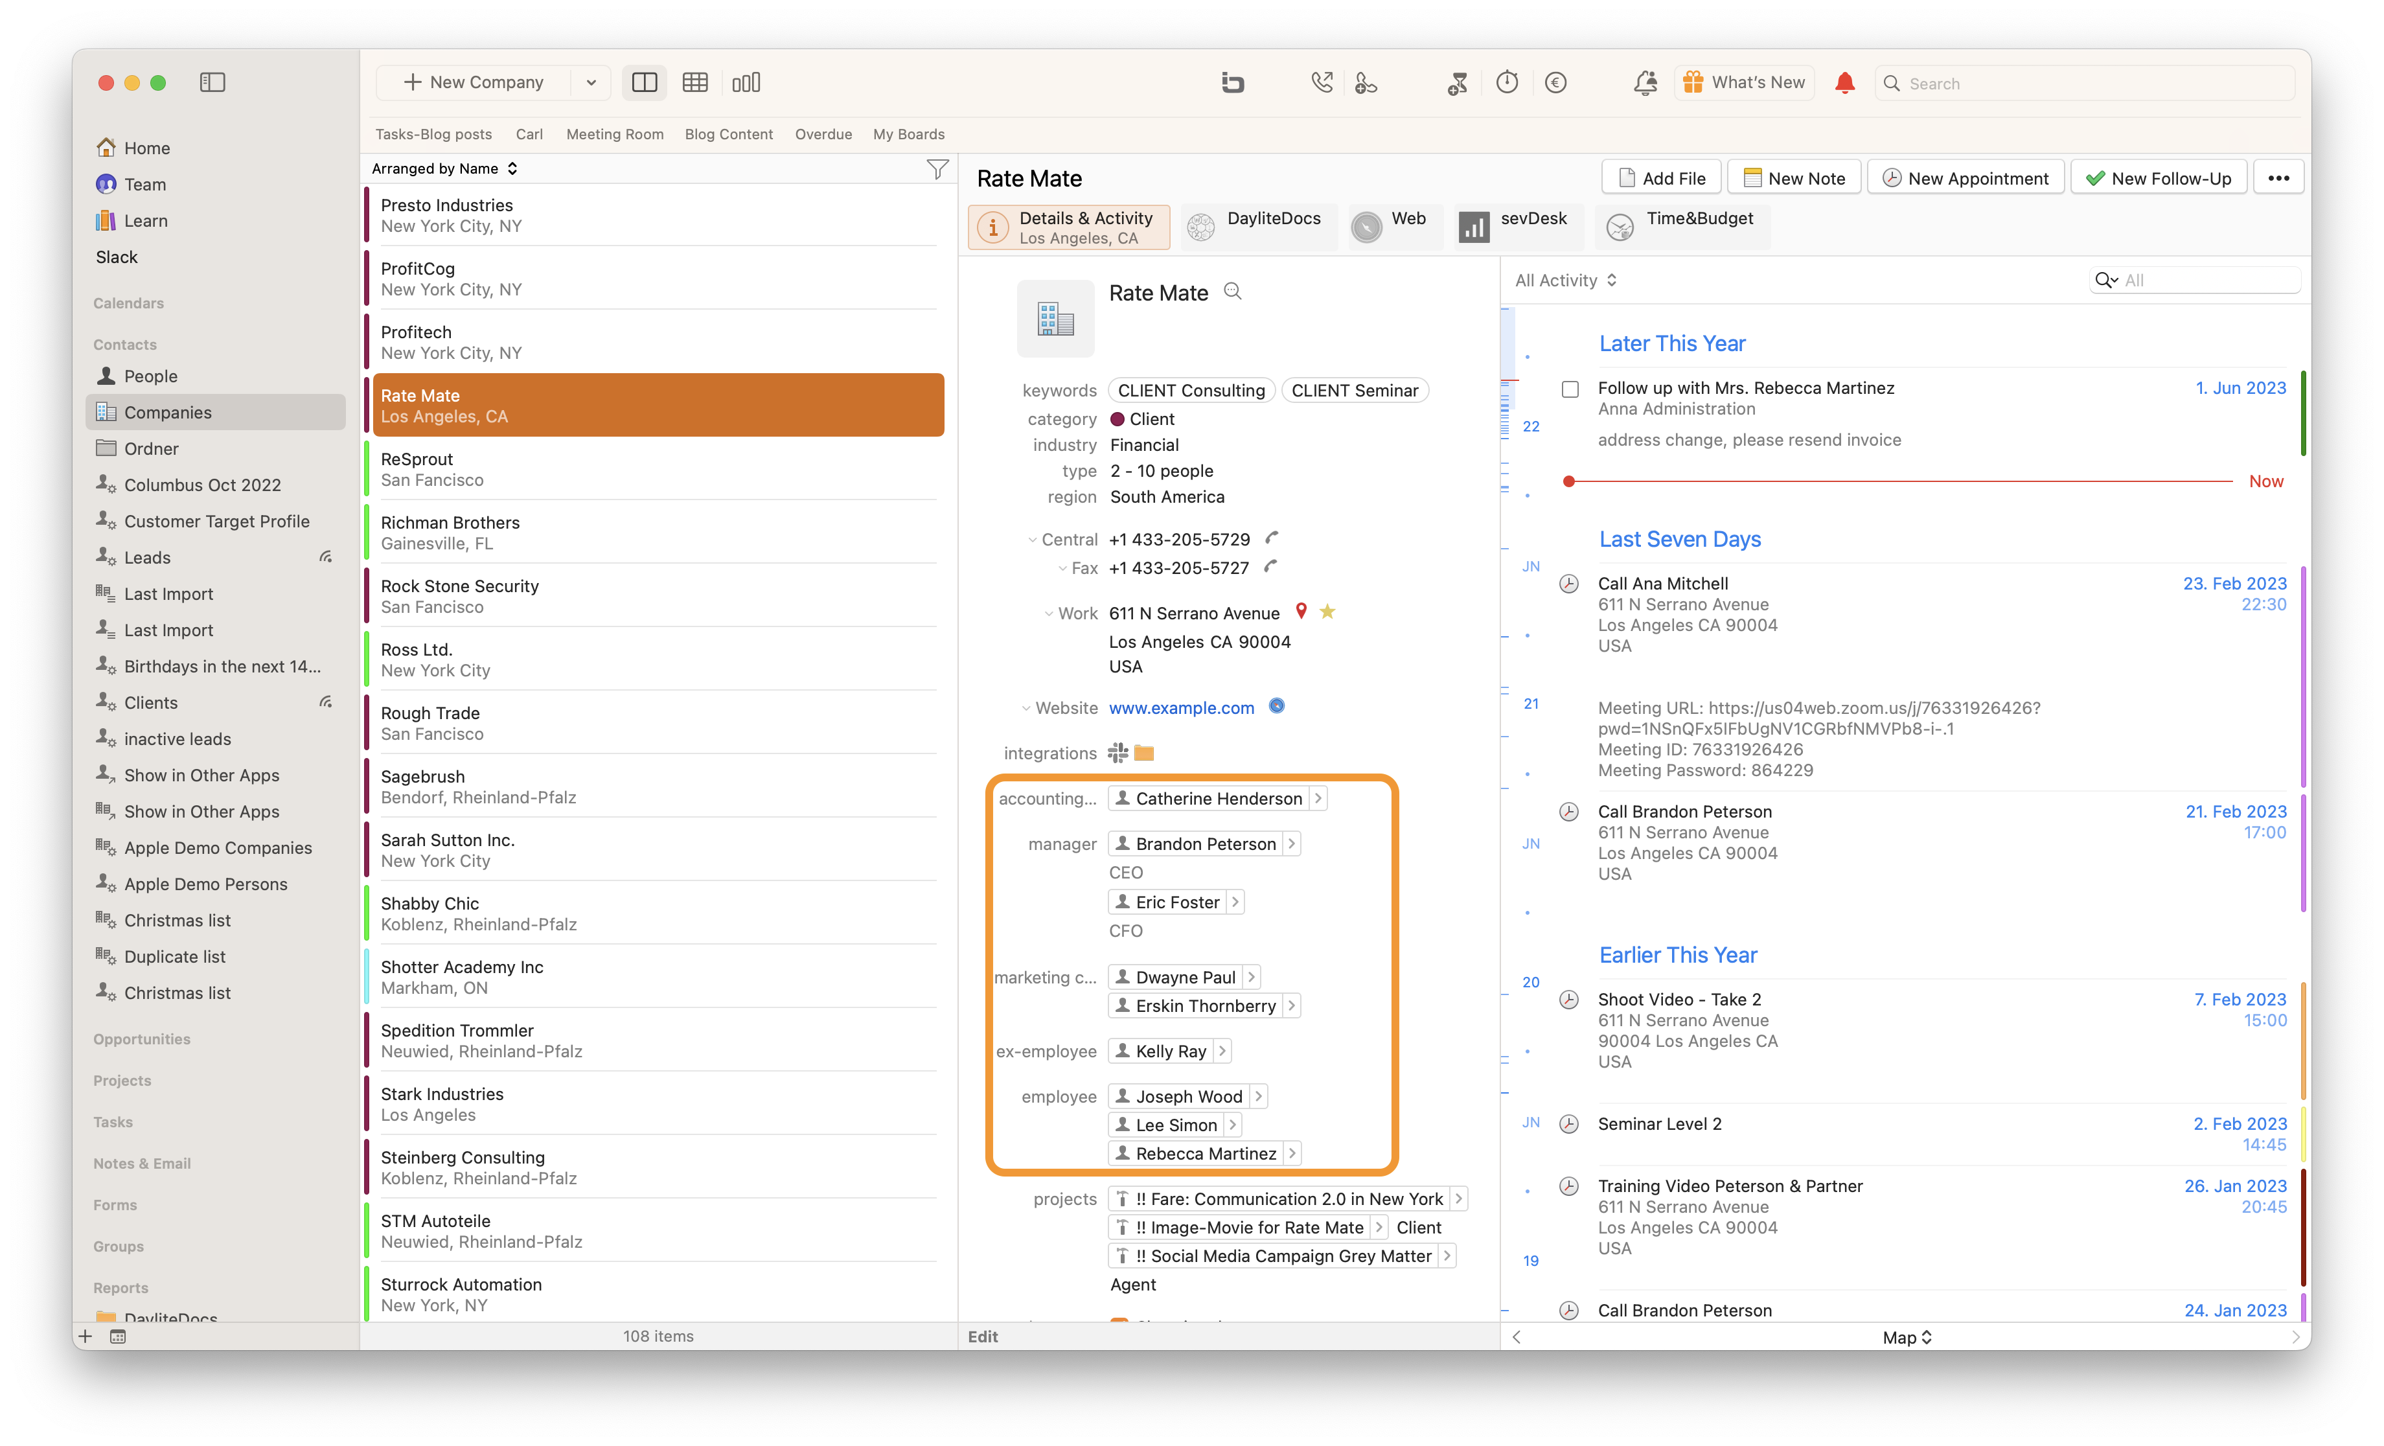2384x1446 pixels.
Task: Create a New Follow-Up
Action: (2158, 178)
